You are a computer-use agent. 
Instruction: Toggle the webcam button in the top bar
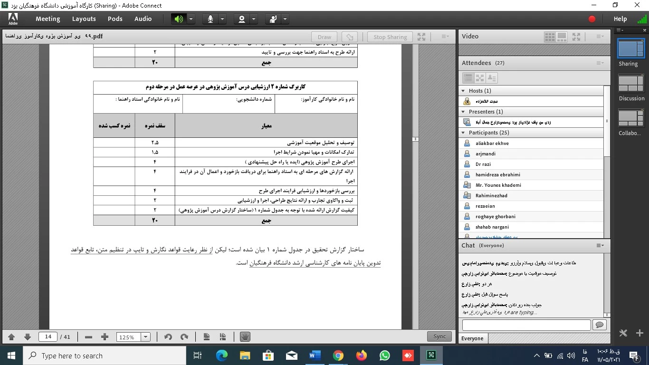242,19
